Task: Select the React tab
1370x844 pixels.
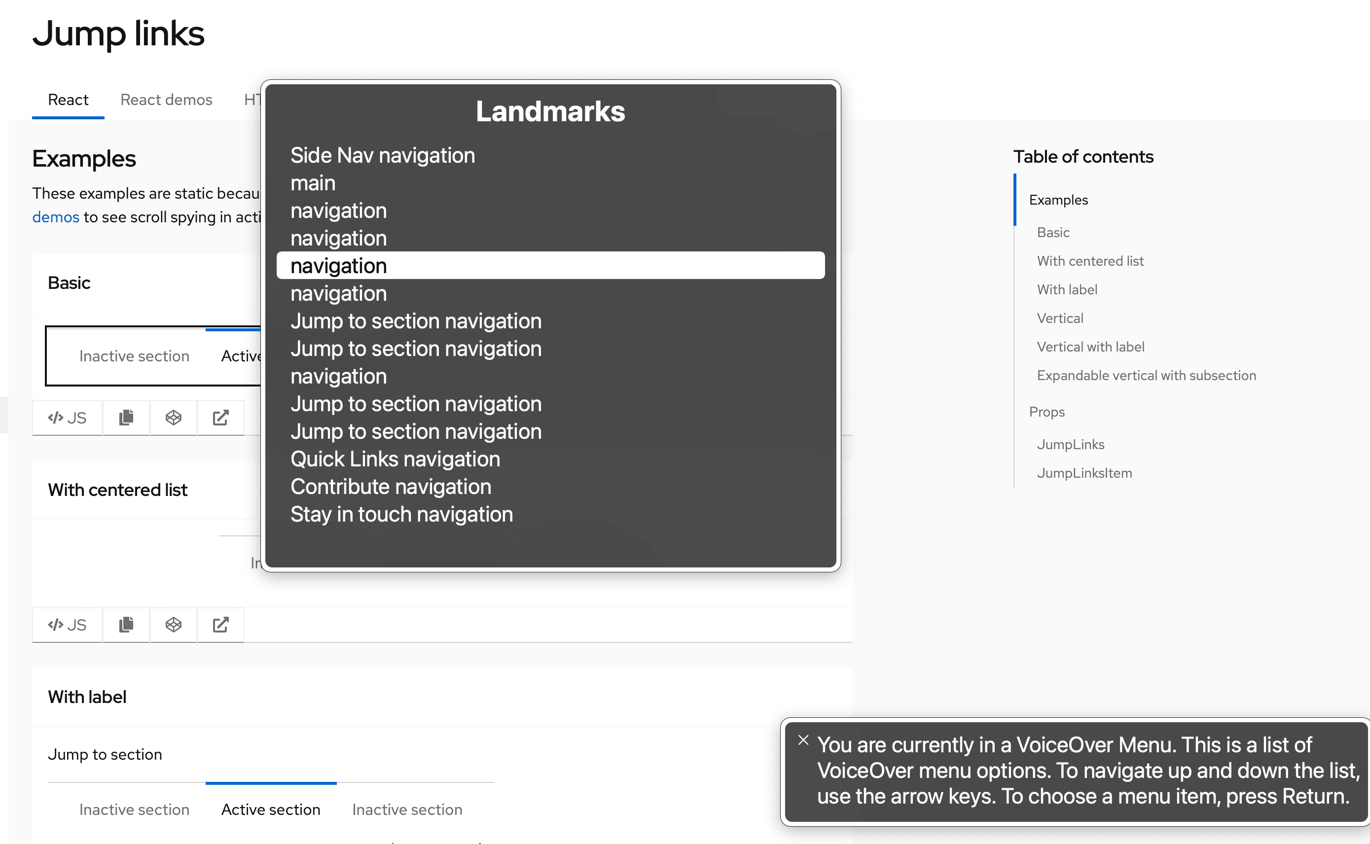Action: 69,99
